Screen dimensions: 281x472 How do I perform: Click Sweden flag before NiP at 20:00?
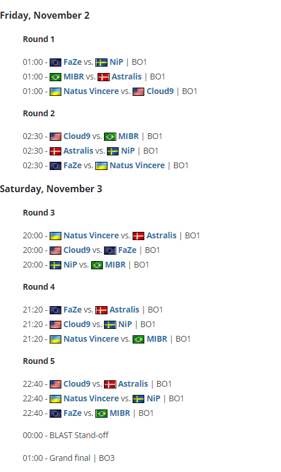pos(55,265)
